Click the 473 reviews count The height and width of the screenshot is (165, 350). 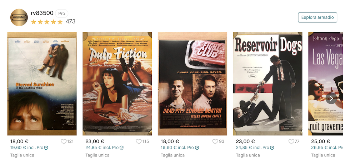[x=71, y=22]
